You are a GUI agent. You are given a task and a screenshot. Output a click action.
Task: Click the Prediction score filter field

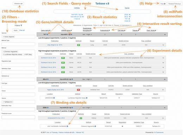coord(18,117)
